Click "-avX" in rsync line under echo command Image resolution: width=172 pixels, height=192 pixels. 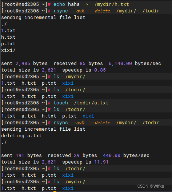(79, 11)
